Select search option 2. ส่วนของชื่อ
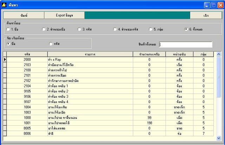This screenshot has width=225, height=145. pos(44,29)
